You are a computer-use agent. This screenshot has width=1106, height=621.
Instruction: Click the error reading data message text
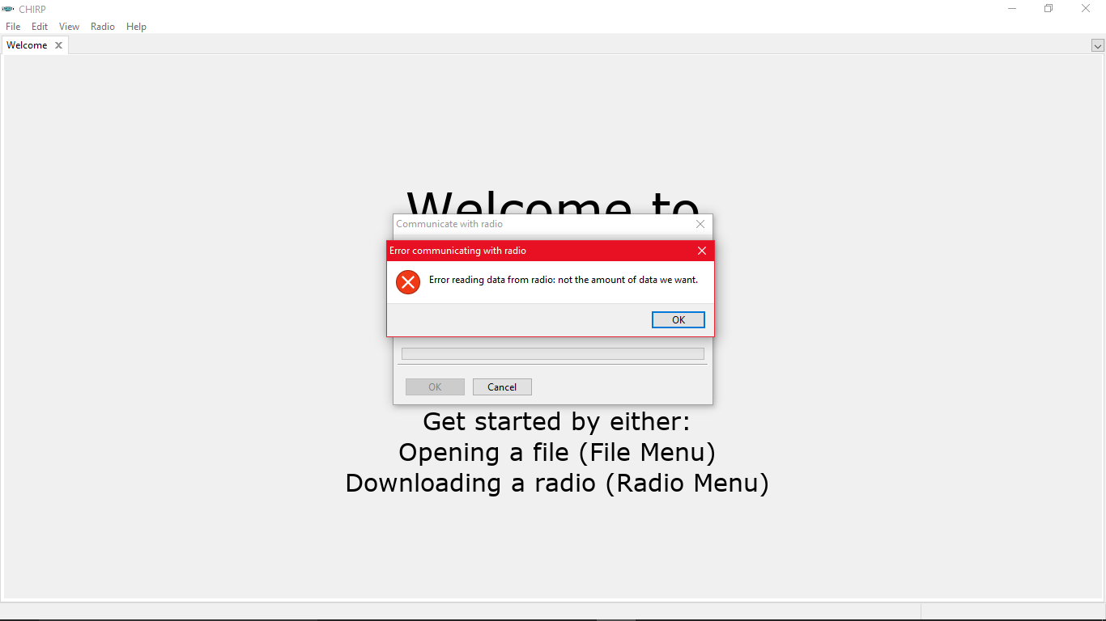click(564, 280)
